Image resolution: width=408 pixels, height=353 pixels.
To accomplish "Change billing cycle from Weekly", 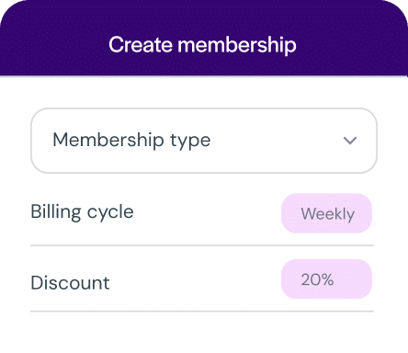I will (x=326, y=213).
